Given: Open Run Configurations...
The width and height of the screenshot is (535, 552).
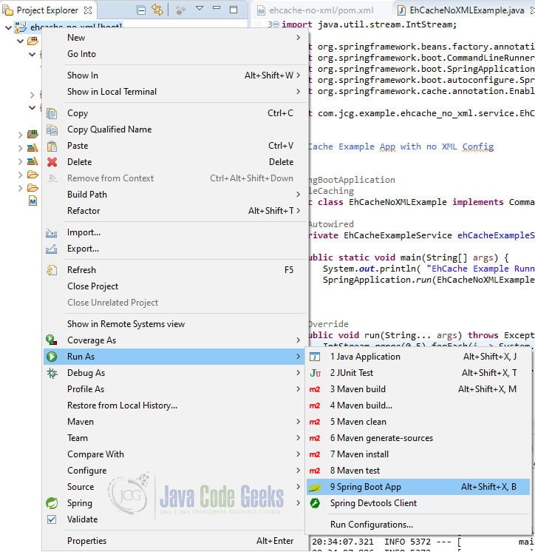Looking at the screenshot, I should pyautogui.click(x=418, y=525).
